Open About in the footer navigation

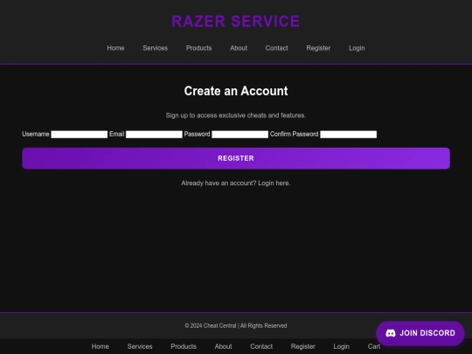click(x=223, y=346)
